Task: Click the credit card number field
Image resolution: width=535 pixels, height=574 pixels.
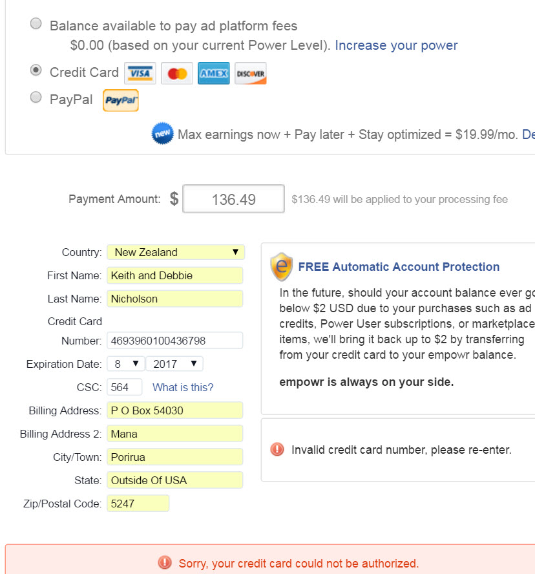Action: (x=174, y=341)
